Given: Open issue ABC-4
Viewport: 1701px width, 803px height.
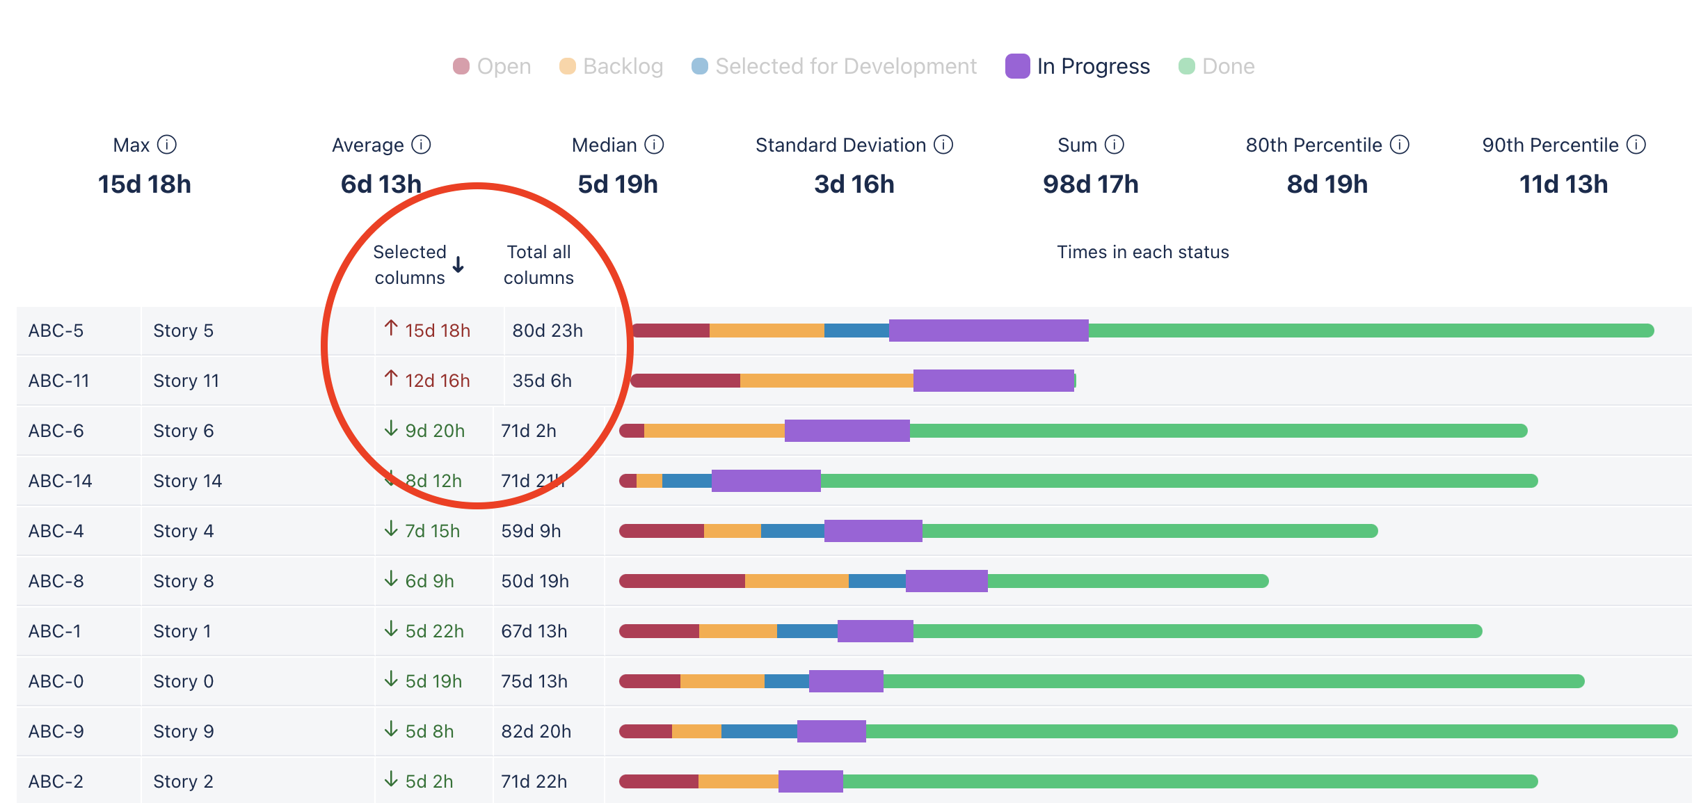Looking at the screenshot, I should [x=56, y=531].
